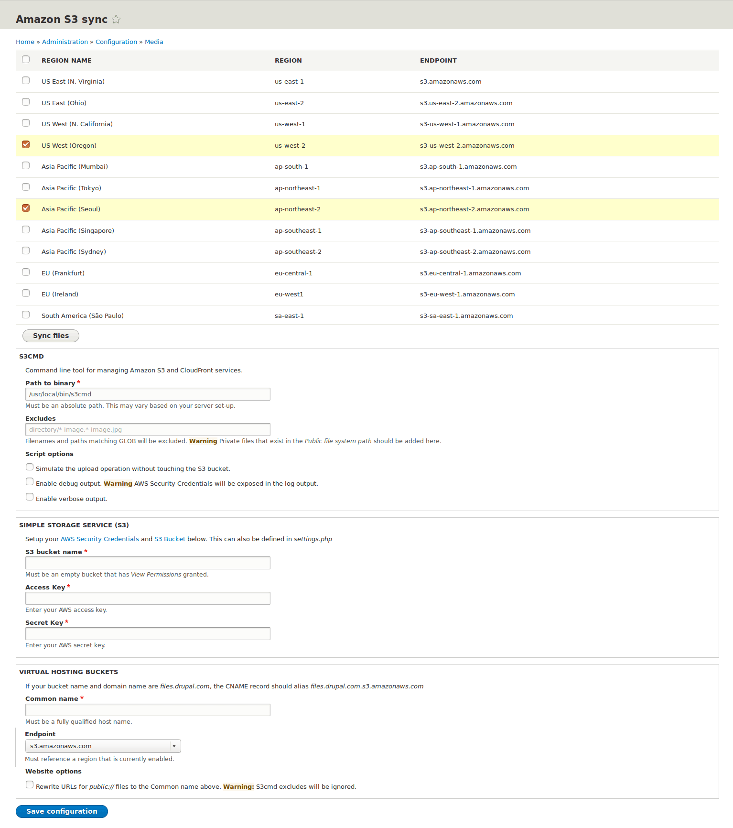Click the Virtual Hosting Buckets legend
733x828 pixels.
[x=68, y=672]
